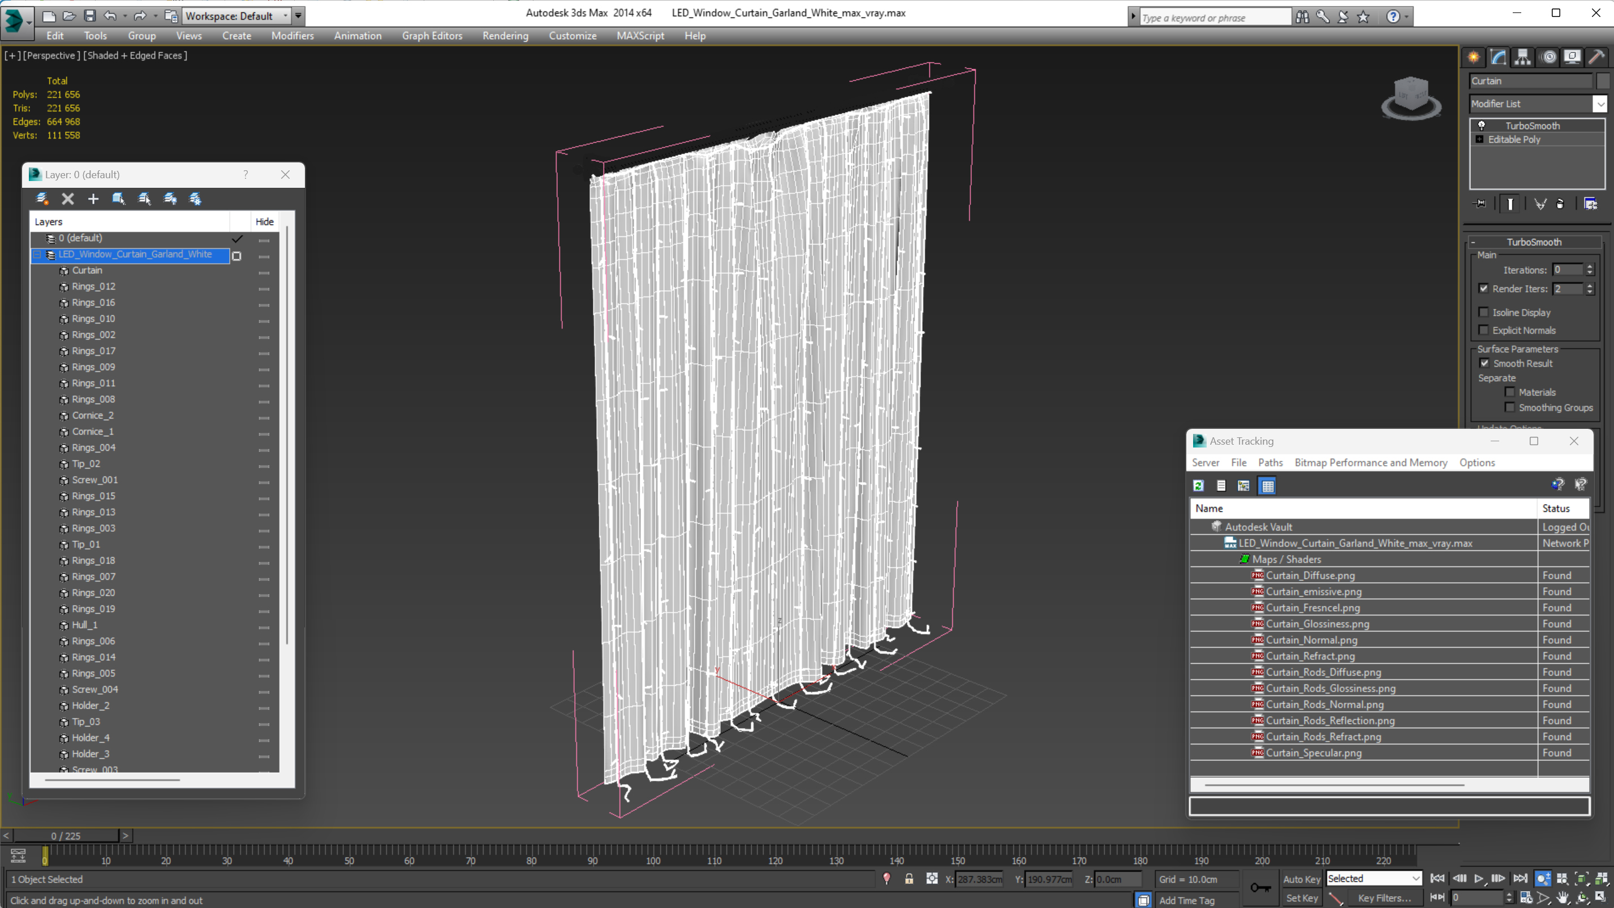This screenshot has height=908, width=1614.
Task: Open the Display command panel tab
Action: [1572, 57]
